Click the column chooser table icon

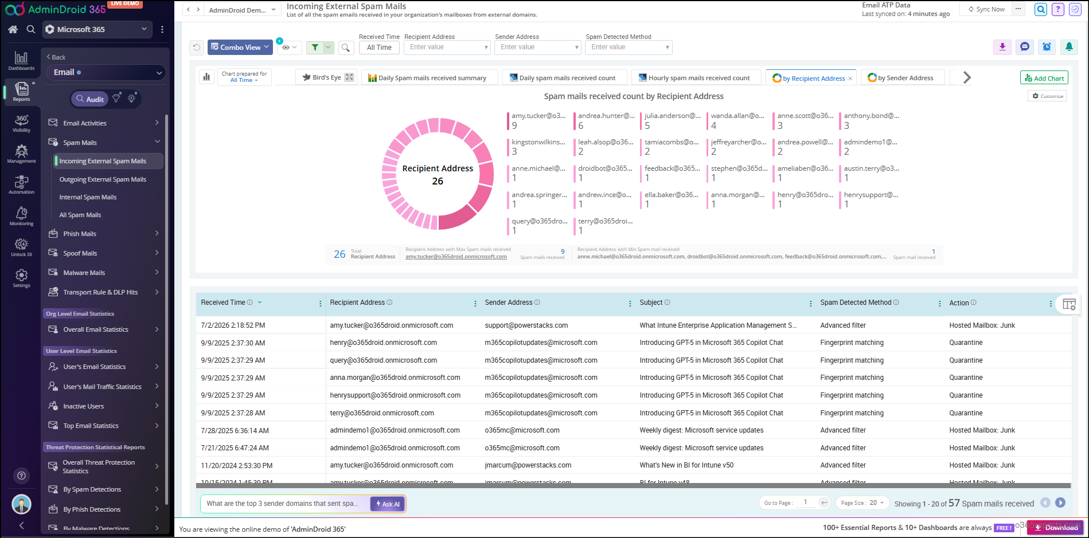(x=1069, y=304)
